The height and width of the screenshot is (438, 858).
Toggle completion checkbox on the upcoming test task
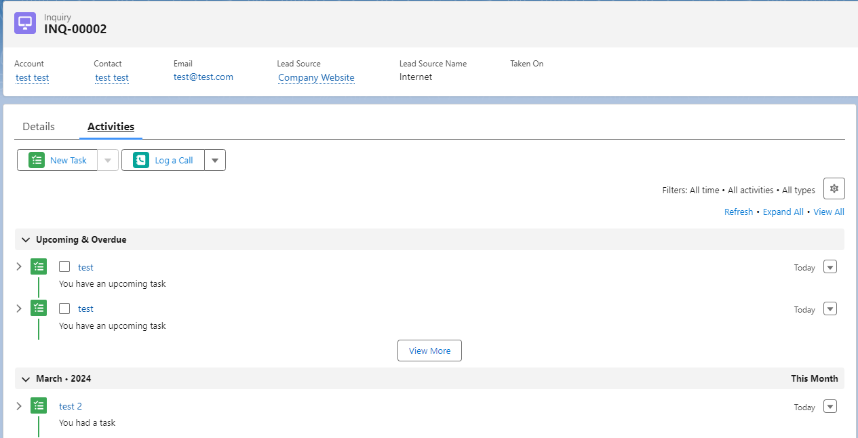(64, 266)
